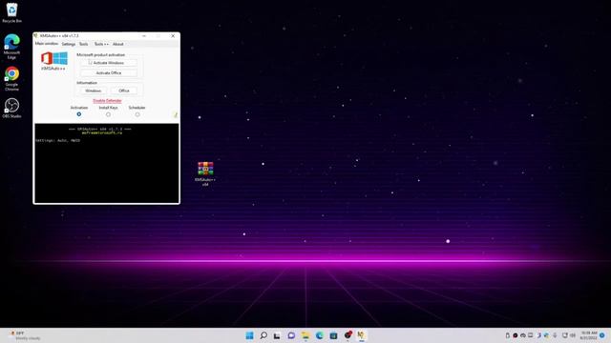Switch to the Main window tab

47,44
